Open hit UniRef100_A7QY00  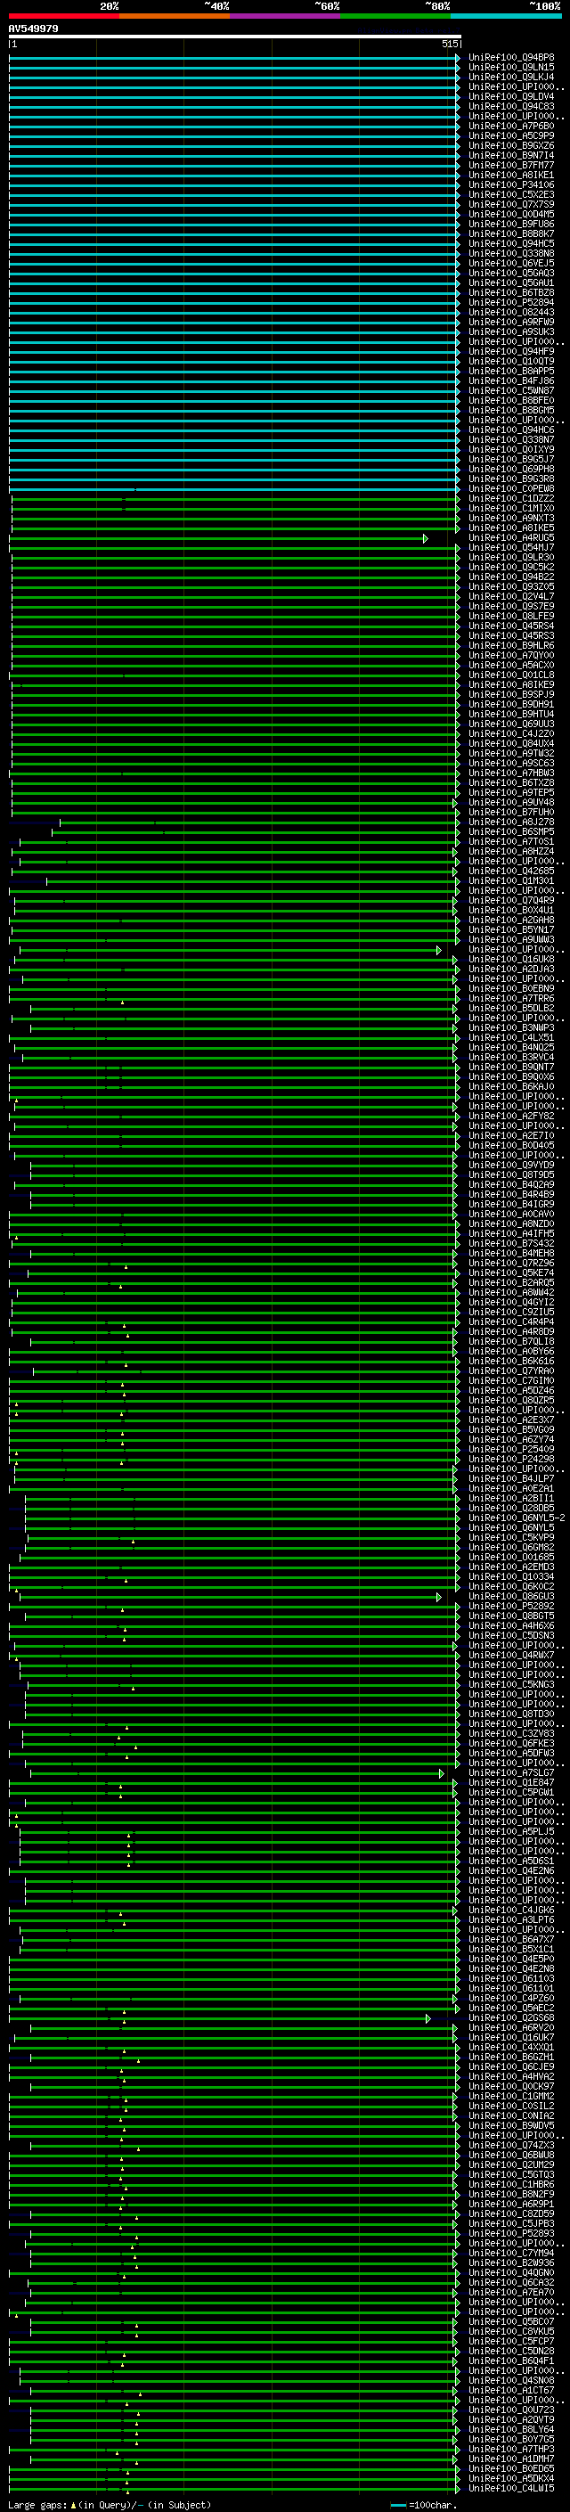511,655
